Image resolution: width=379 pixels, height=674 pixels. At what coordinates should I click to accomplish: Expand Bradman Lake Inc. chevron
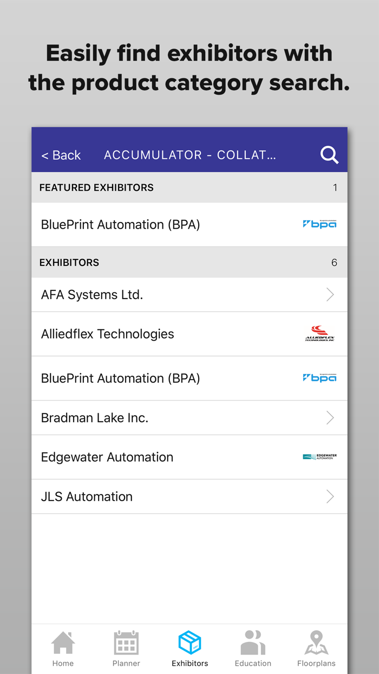(x=330, y=418)
